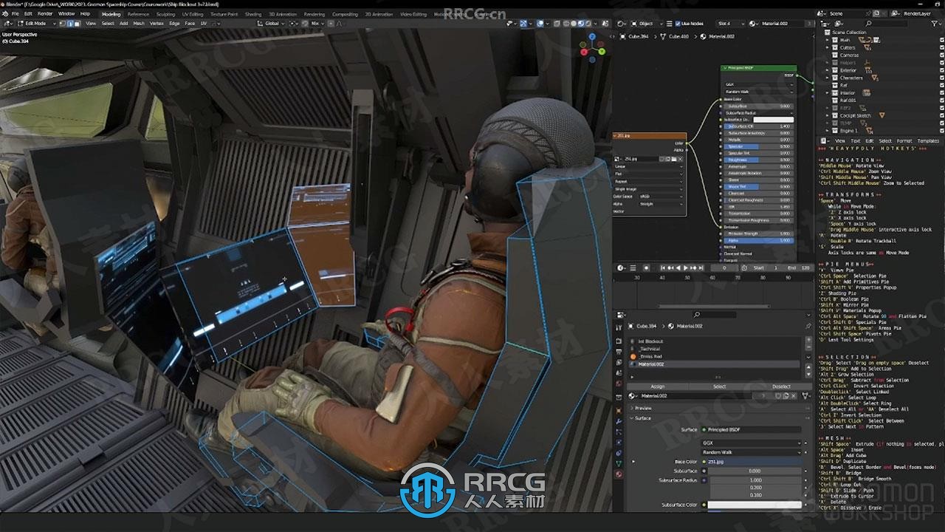Viewport: 945px width, 532px height.
Task: Toggle Use Nodes checkbox in shader editor
Action: 678,24
